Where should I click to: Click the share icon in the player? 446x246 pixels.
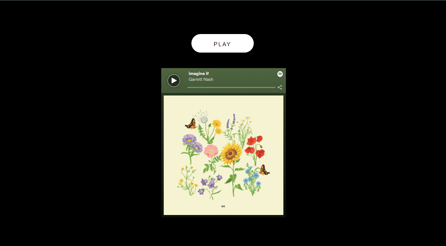[x=280, y=87]
